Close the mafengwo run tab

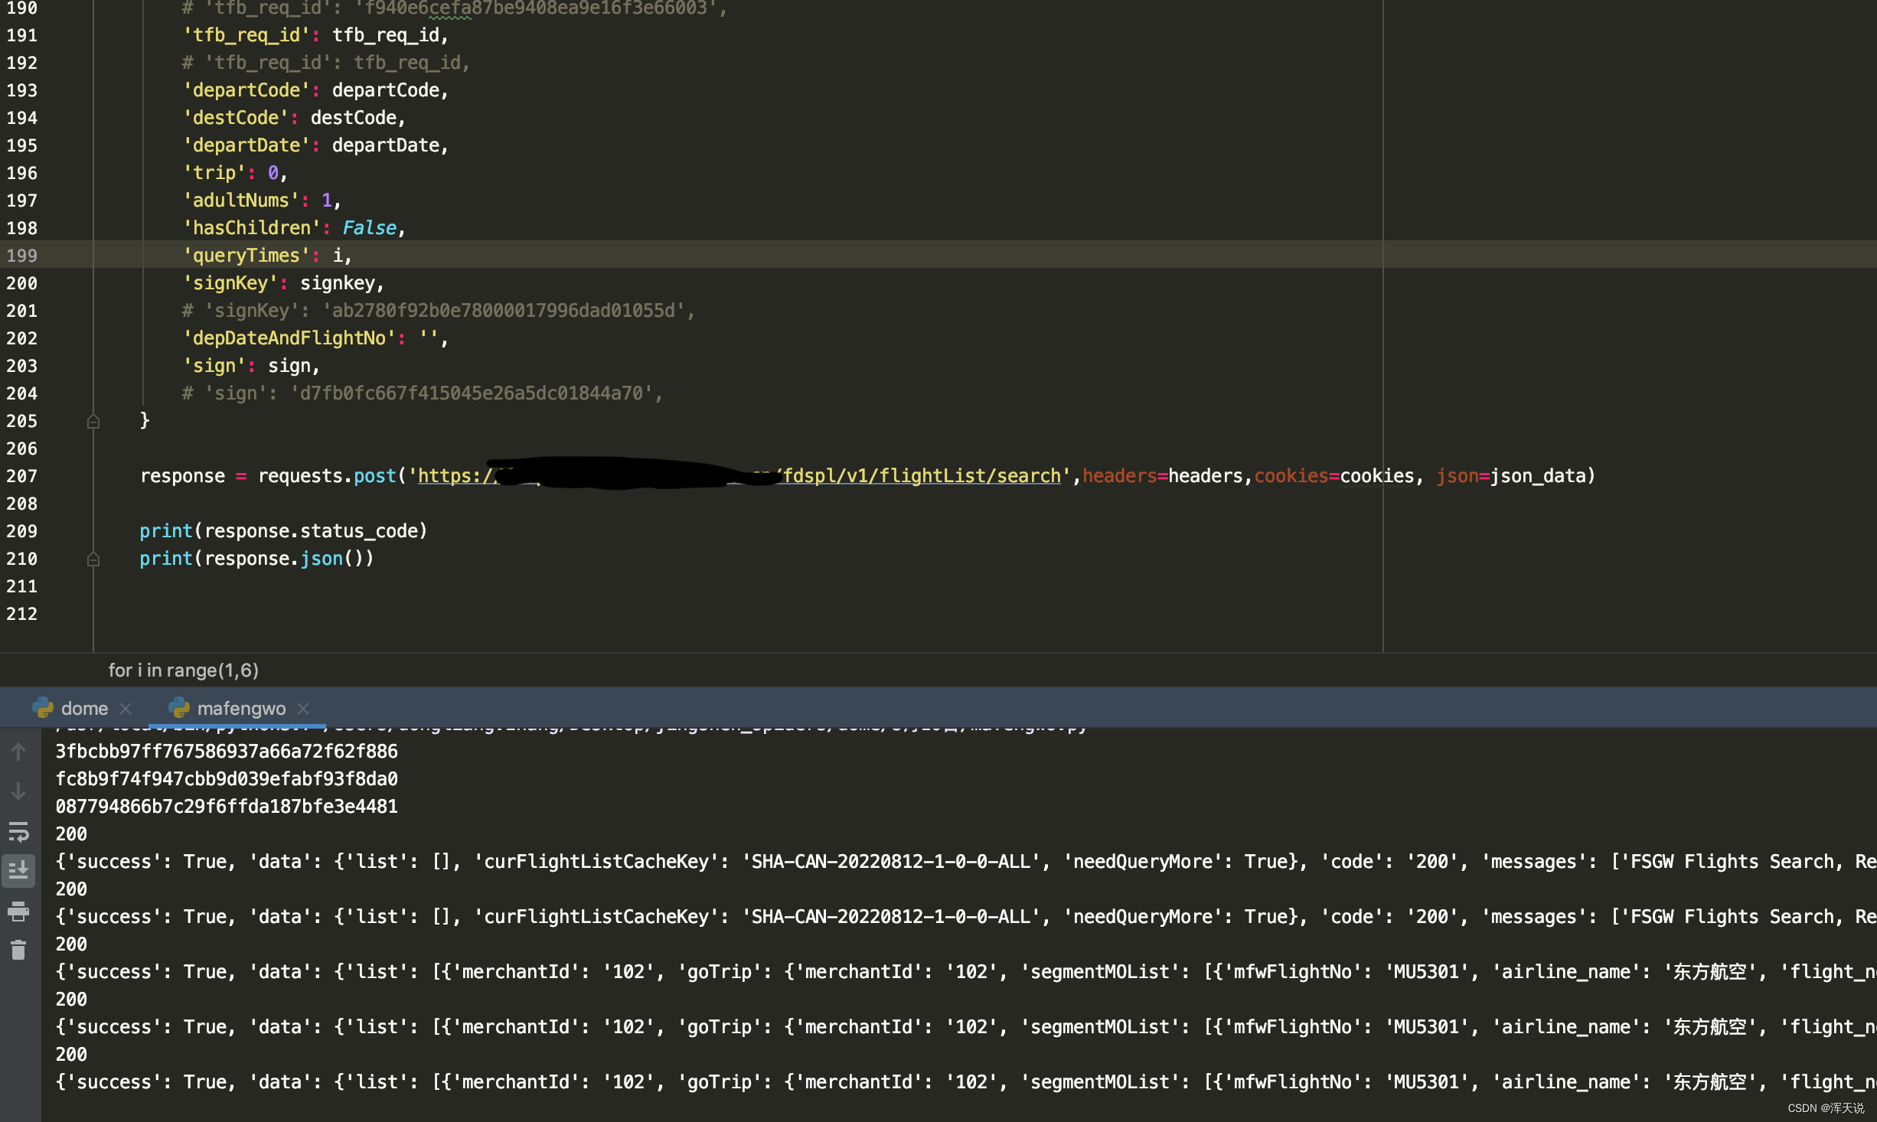tap(303, 709)
